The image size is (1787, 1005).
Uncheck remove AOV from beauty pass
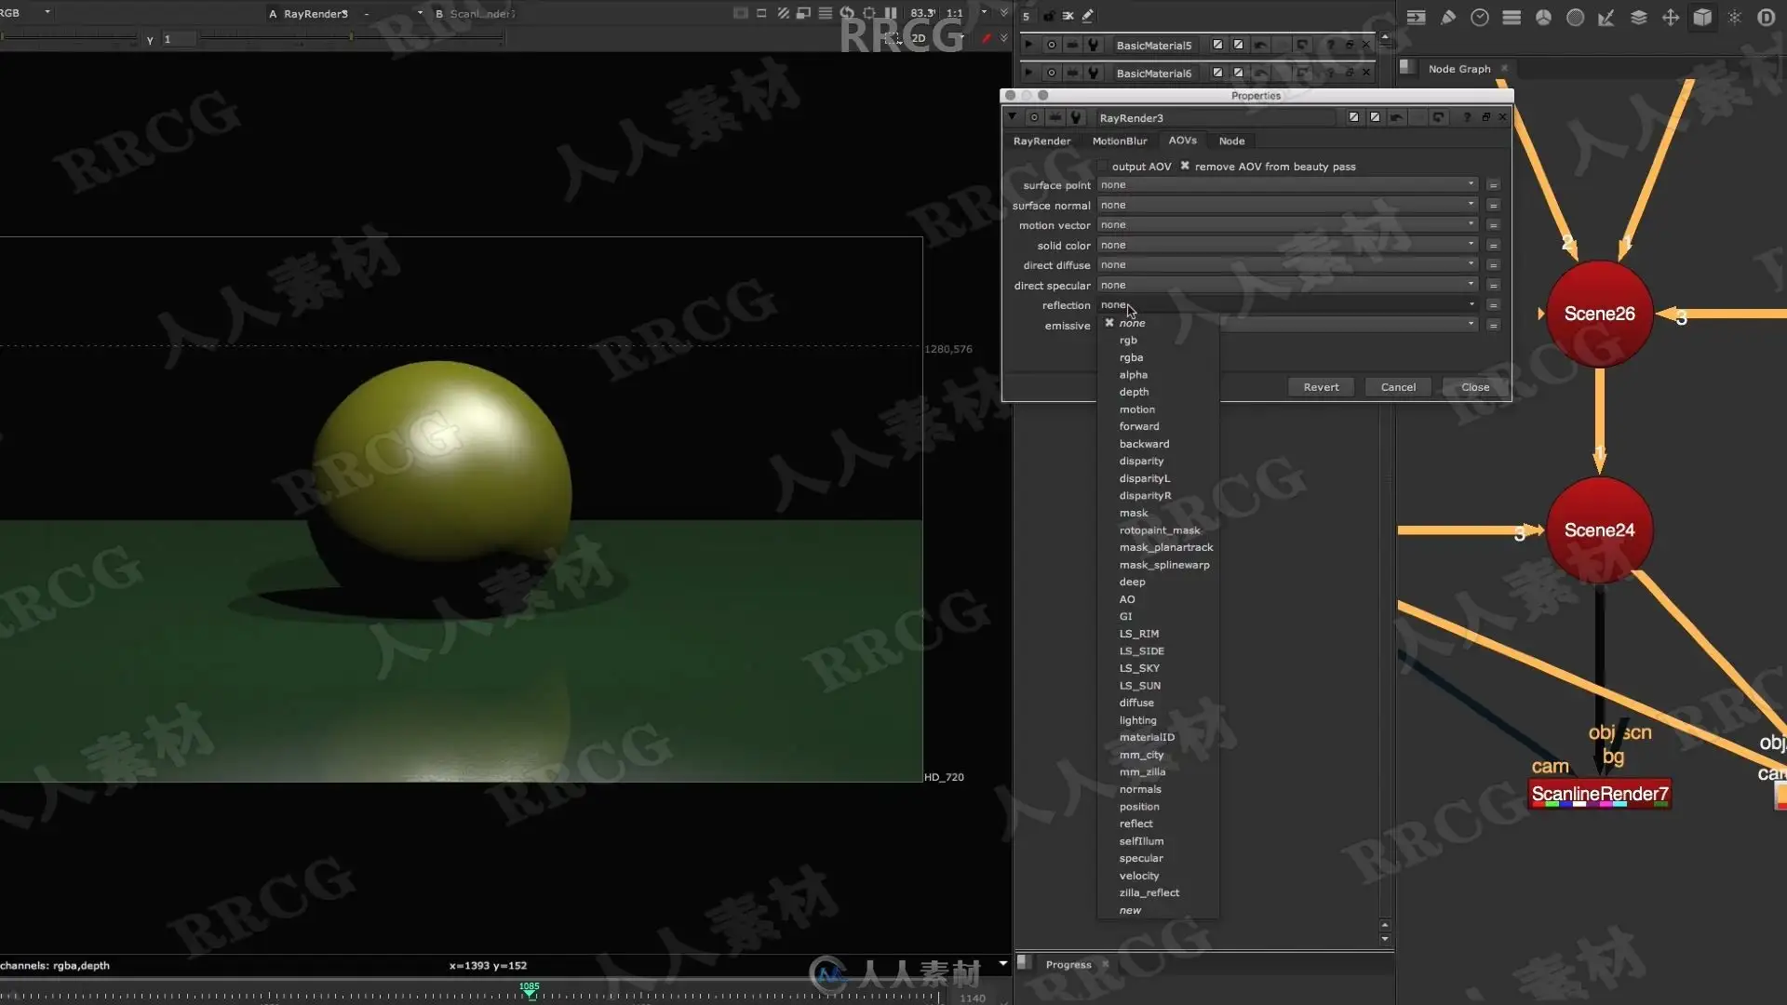pyautogui.click(x=1185, y=166)
